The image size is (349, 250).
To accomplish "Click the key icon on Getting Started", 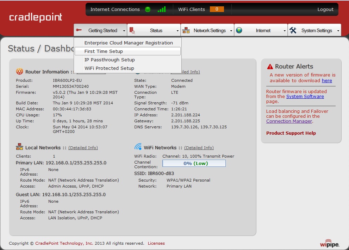I will (79, 30).
